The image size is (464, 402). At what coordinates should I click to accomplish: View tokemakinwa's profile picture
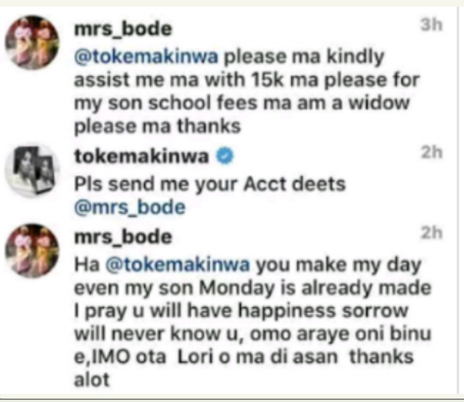point(32,170)
